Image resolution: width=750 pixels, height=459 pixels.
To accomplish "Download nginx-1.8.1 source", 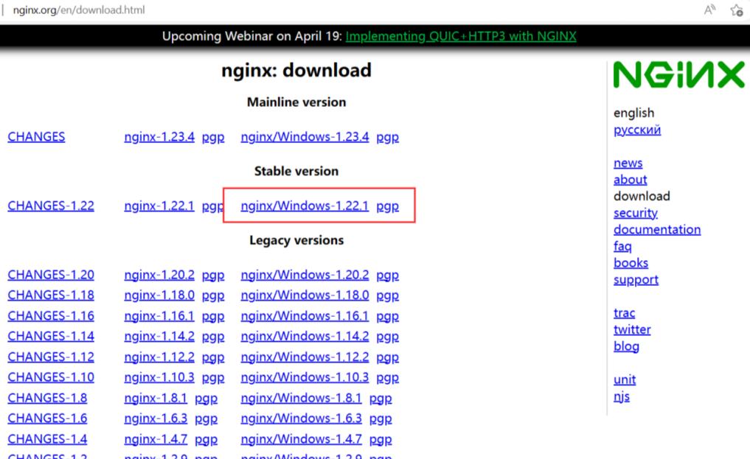I will click(156, 399).
